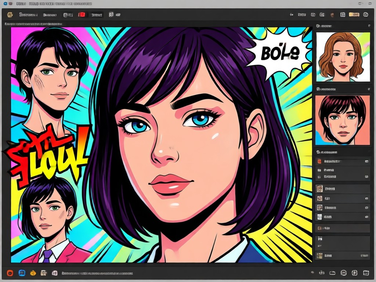Click the document title text above the canvas
This screenshot has width=376, height=282.
[x=33, y=24]
